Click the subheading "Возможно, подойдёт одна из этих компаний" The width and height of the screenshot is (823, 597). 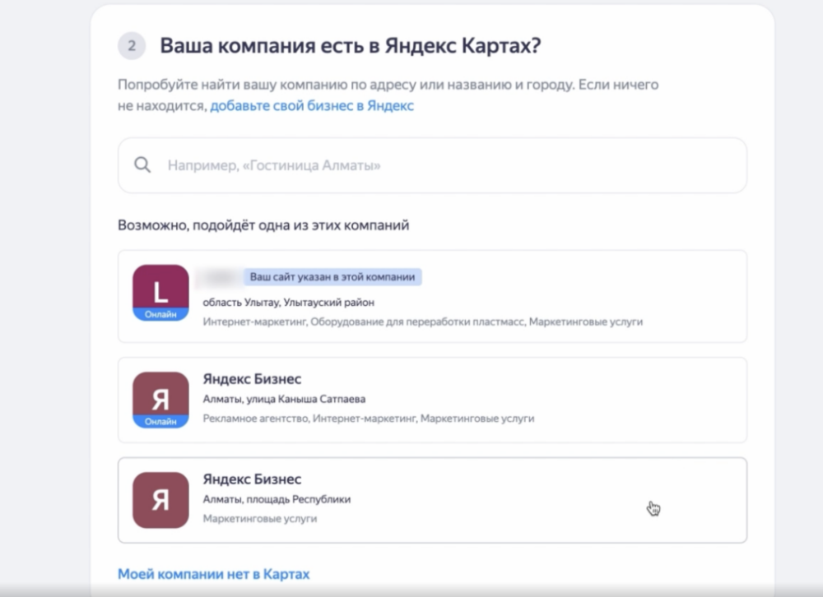263,225
